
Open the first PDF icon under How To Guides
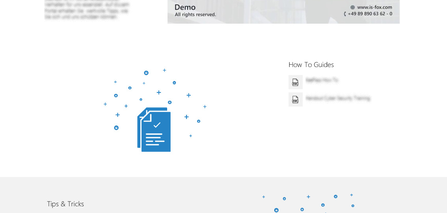click(295, 82)
